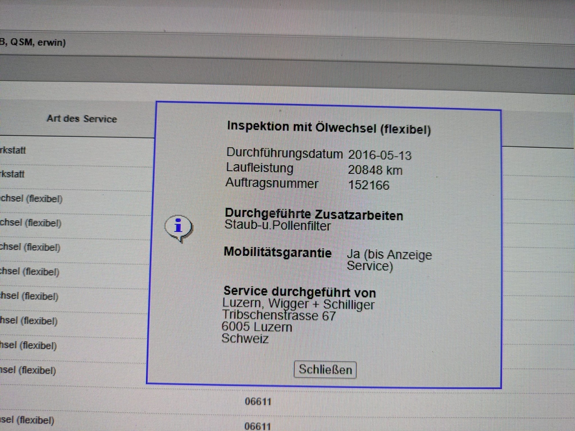Viewport: 575px width, 431px height.
Task: Click the Staub-u.Pollenfilter entry
Action: (278, 226)
